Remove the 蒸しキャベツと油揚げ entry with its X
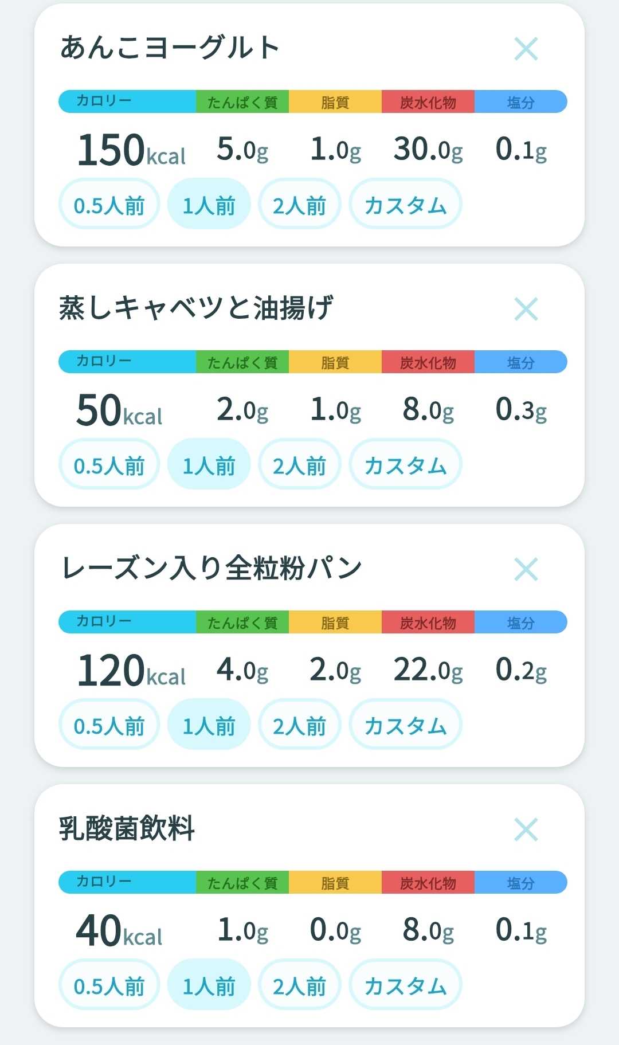Viewport: 619px width, 1045px height. click(526, 309)
